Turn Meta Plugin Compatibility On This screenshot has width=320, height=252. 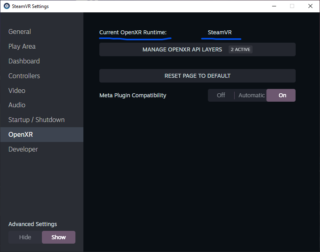pos(281,95)
